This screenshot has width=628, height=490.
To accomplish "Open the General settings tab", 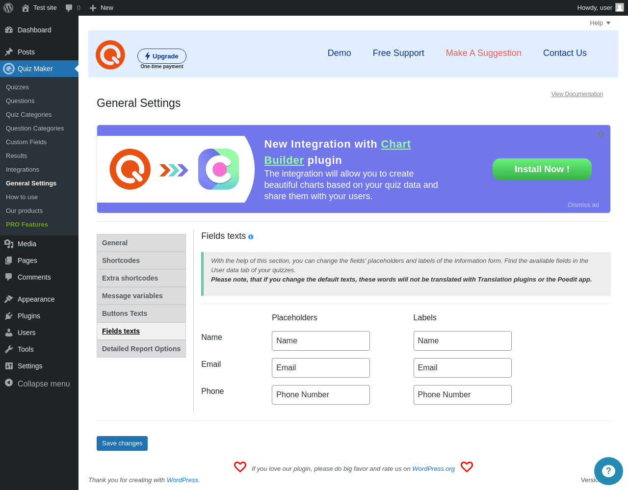I will click(141, 243).
